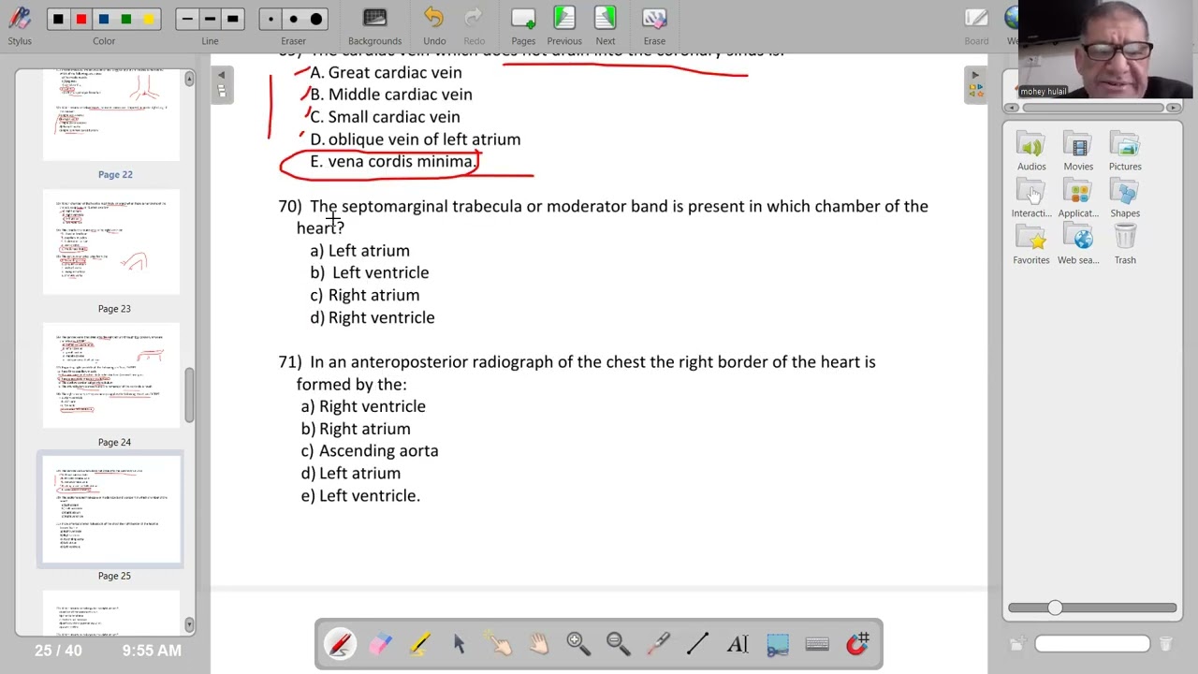
Task: Select the Capture region scissors tool
Action: [777, 643]
